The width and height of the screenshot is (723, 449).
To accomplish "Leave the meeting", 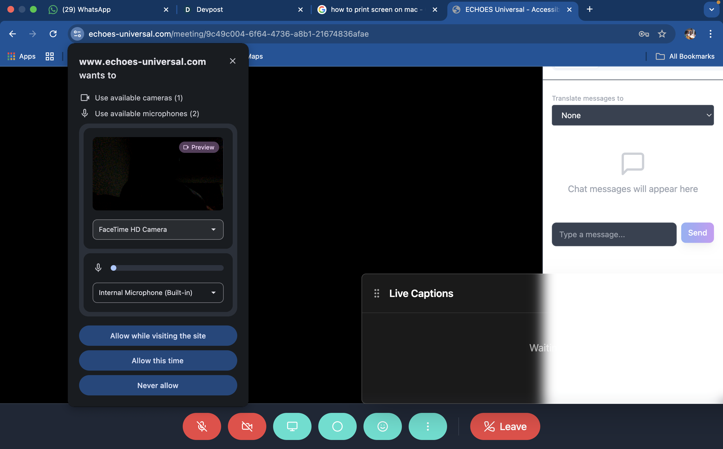I will tap(505, 426).
